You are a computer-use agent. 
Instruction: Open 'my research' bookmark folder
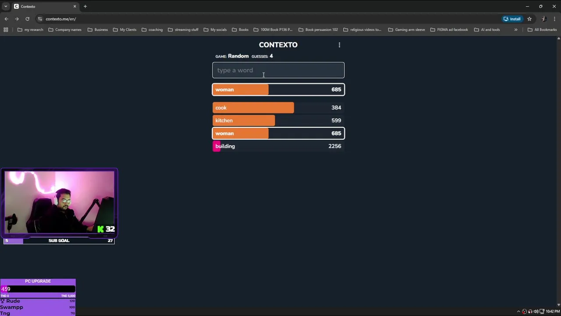[x=30, y=30]
